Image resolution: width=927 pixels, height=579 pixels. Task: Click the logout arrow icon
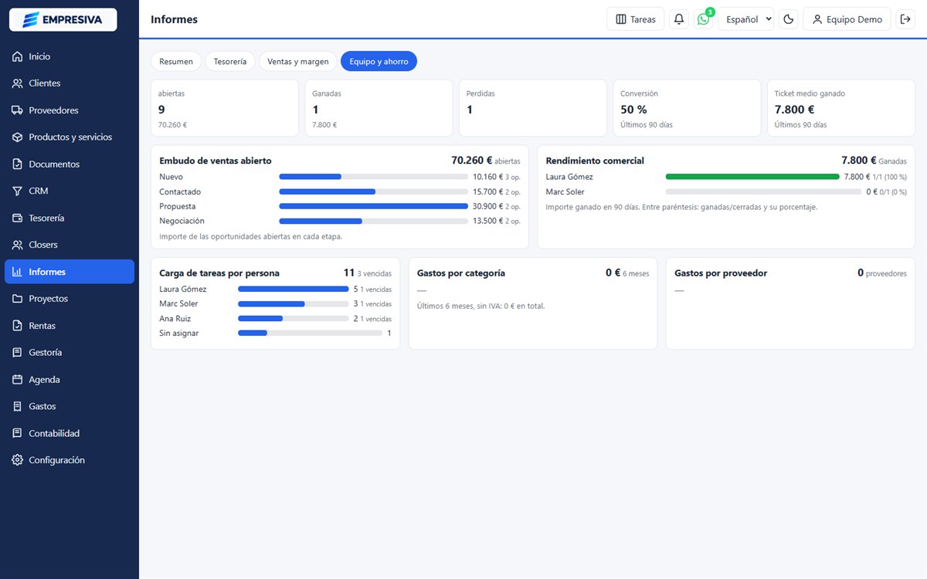point(906,19)
